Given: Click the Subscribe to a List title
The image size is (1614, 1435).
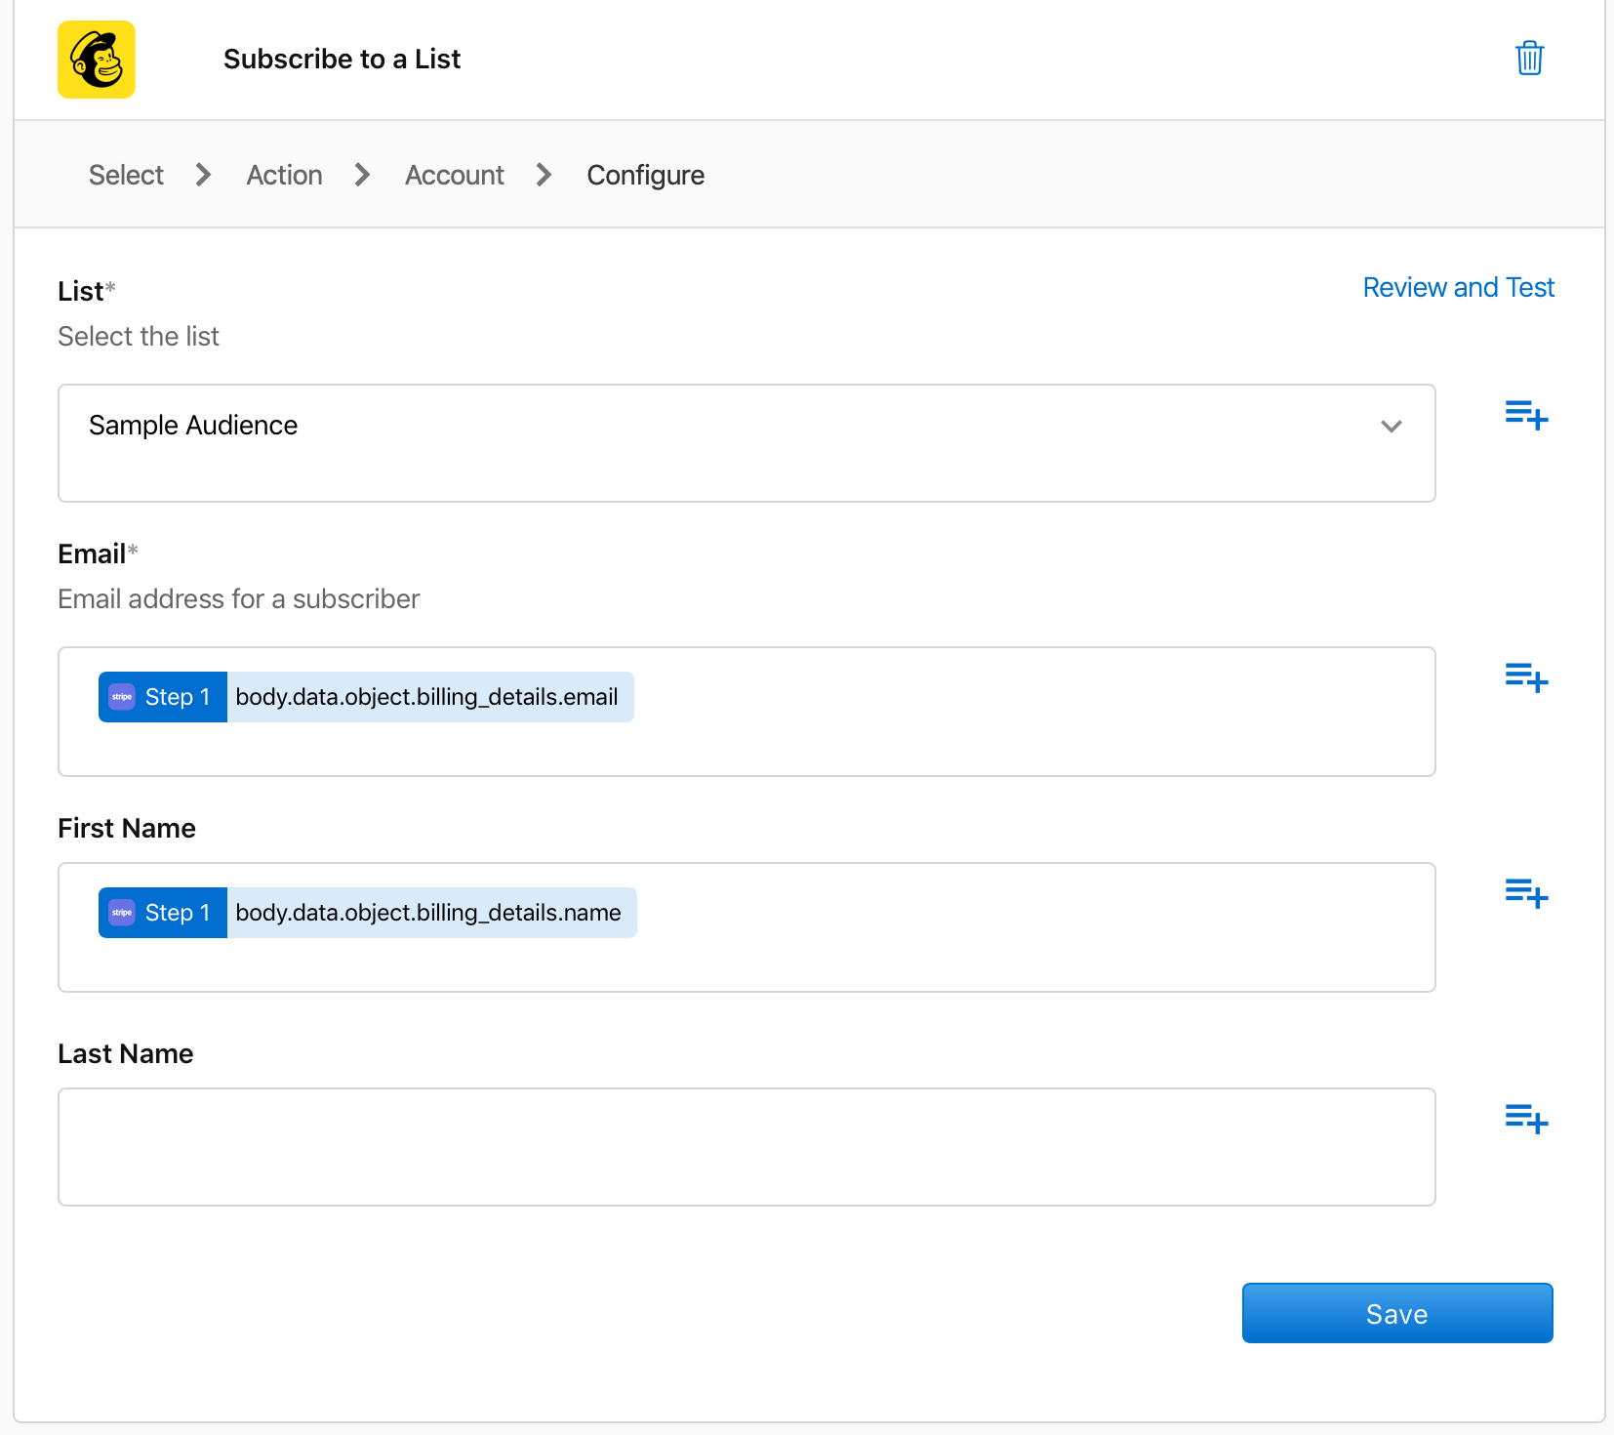Looking at the screenshot, I should pyautogui.click(x=342, y=60).
